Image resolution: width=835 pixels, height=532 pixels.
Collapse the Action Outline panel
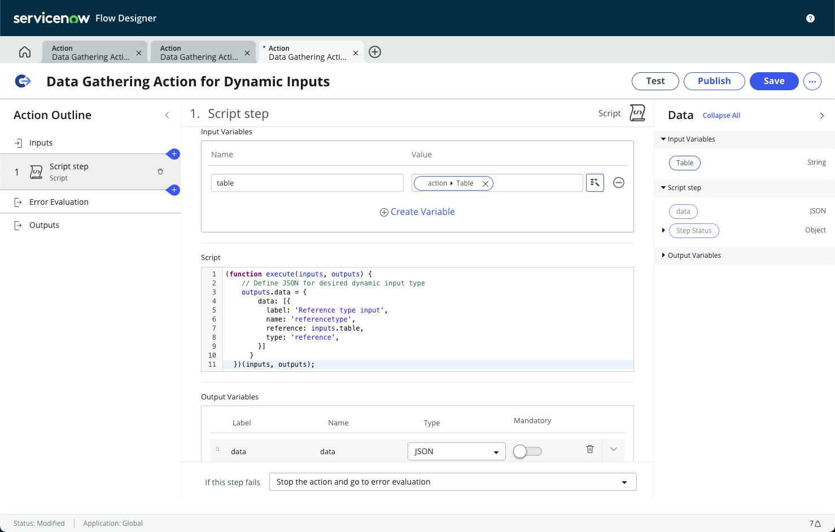[x=167, y=115]
